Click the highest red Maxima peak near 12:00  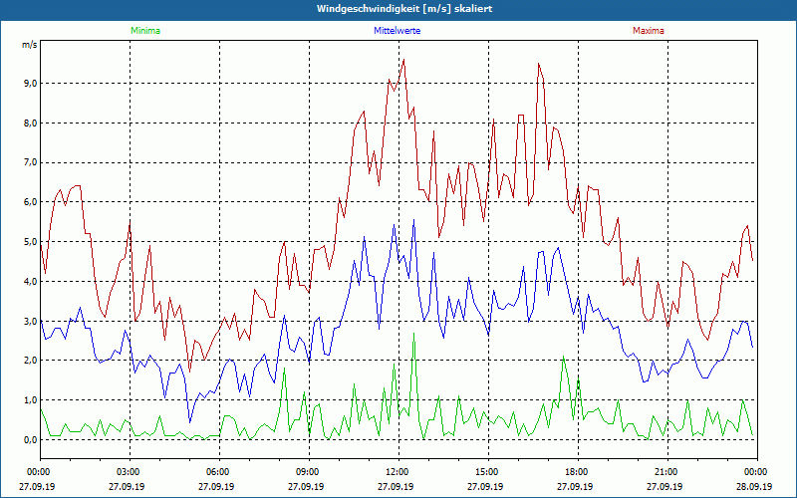click(x=403, y=60)
